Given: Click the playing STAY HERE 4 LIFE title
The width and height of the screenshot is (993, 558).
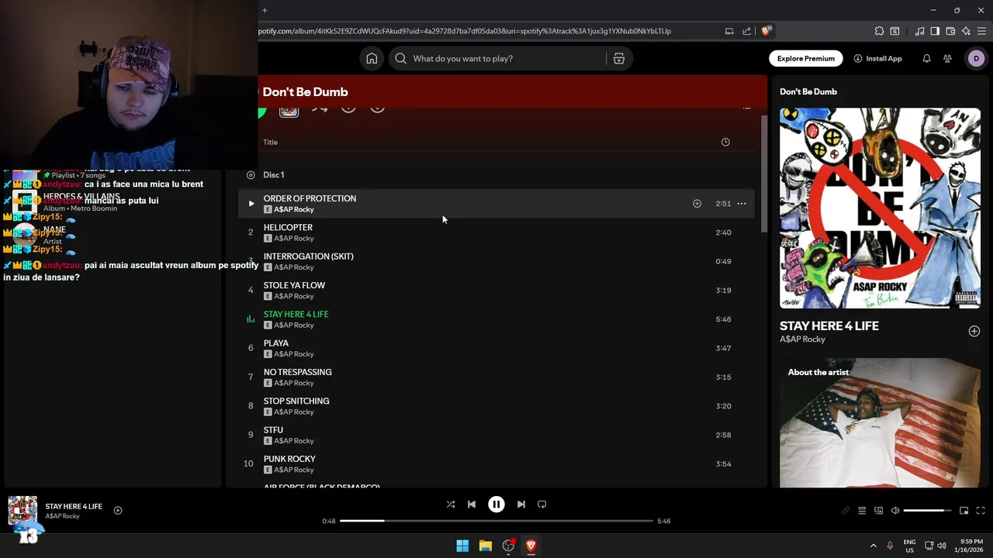Looking at the screenshot, I should 296,314.
